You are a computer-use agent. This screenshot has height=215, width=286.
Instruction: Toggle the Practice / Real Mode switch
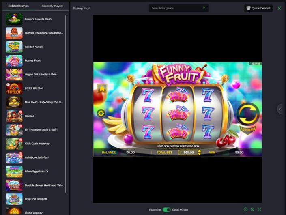[x=166, y=210]
